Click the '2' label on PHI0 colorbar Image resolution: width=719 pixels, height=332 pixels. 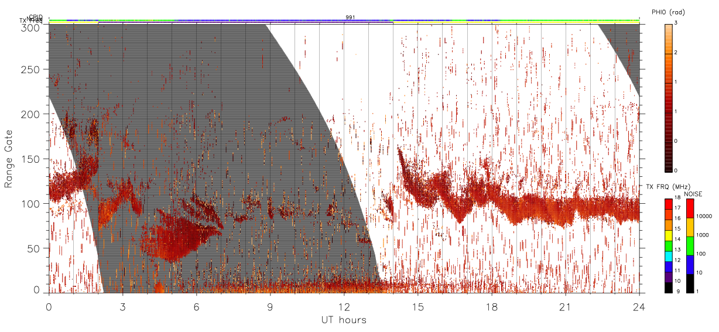tap(676, 53)
